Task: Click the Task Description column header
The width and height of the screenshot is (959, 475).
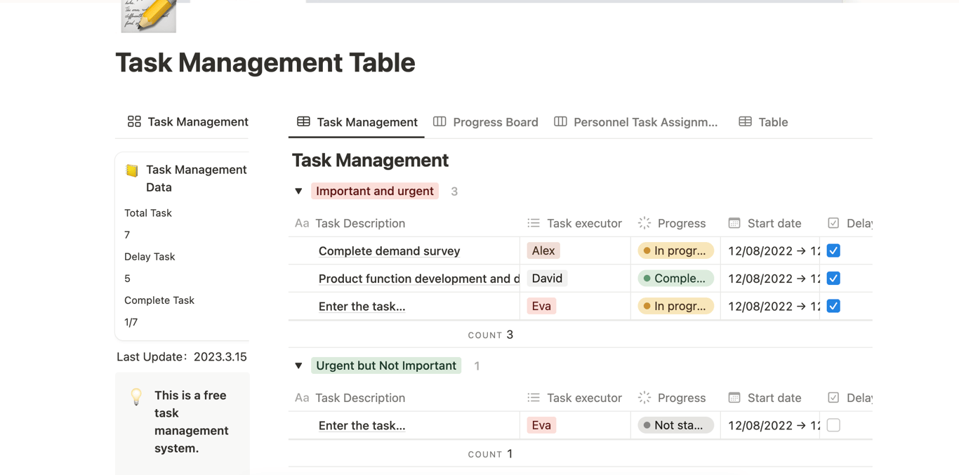Action: pyautogui.click(x=359, y=223)
